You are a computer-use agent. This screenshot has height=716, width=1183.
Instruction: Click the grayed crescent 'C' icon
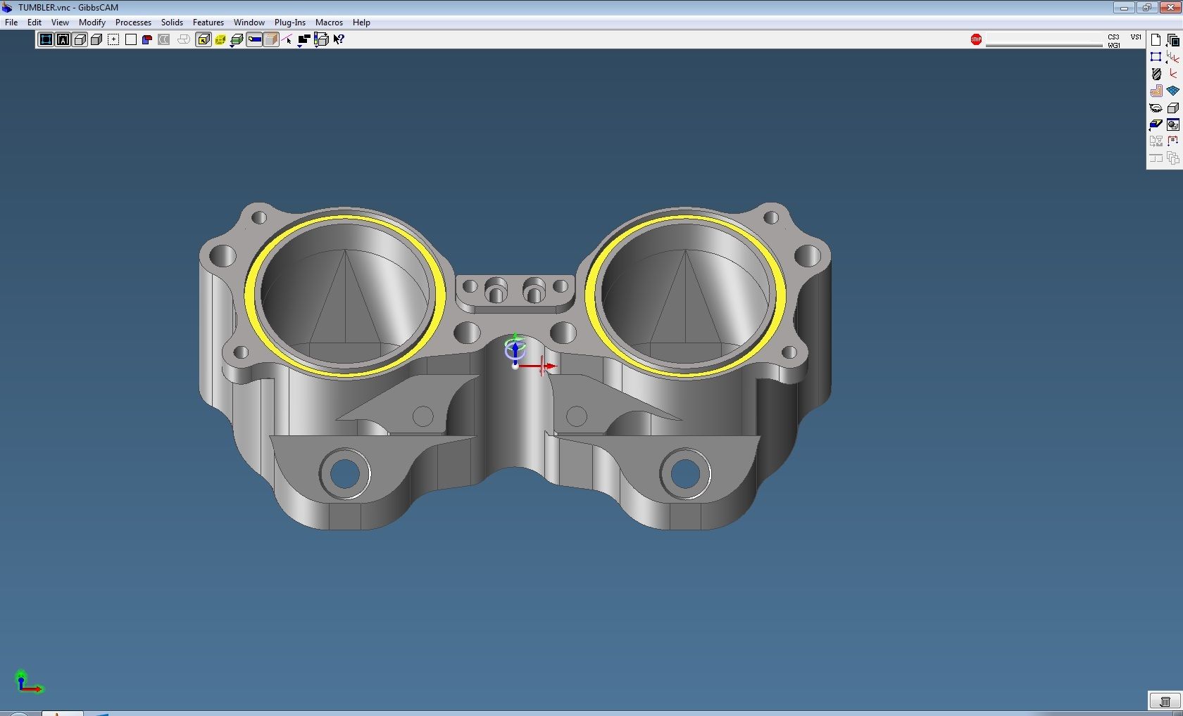pos(164,39)
